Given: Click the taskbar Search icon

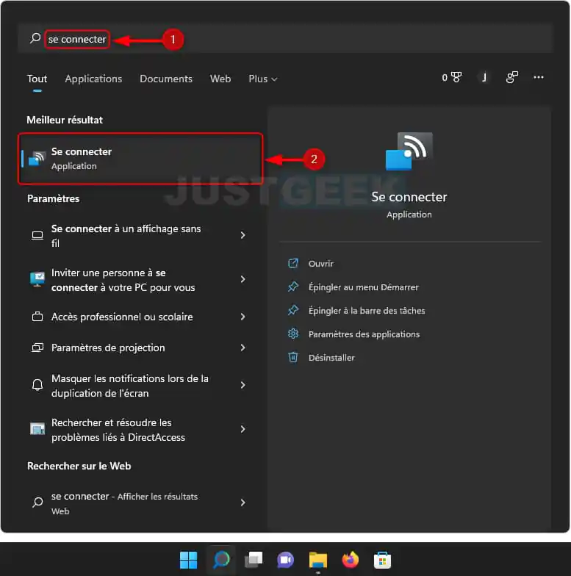Looking at the screenshot, I should click(x=220, y=560).
